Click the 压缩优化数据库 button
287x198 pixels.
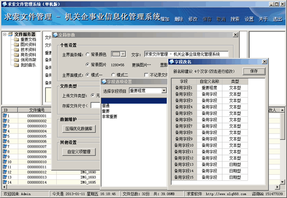79,129
